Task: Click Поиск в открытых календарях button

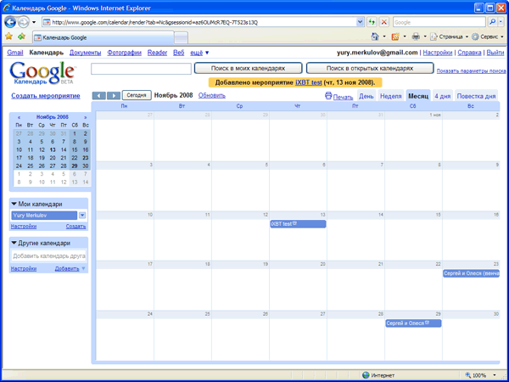Action: [370, 68]
